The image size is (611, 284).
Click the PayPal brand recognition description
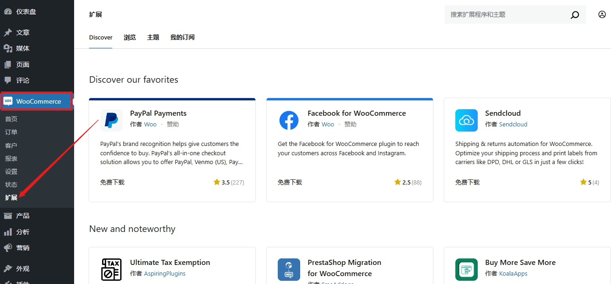pyautogui.click(x=172, y=153)
